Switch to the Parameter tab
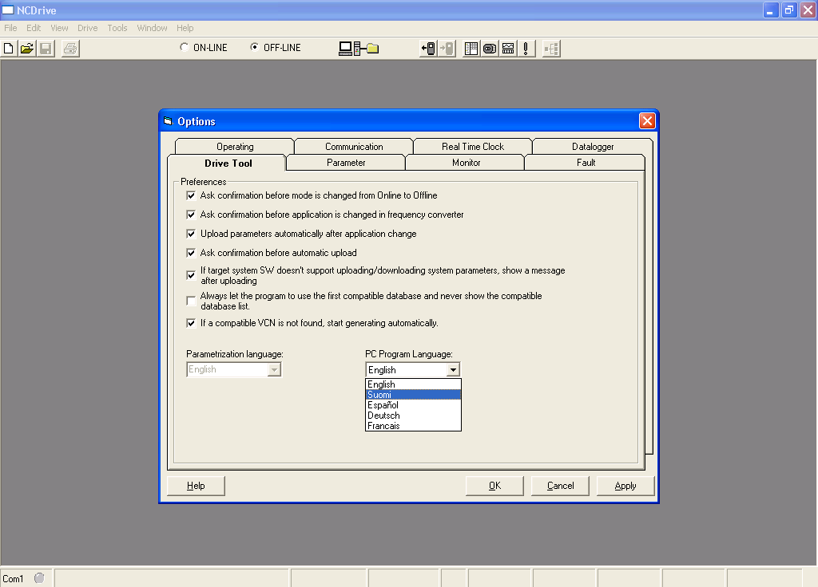 [346, 163]
